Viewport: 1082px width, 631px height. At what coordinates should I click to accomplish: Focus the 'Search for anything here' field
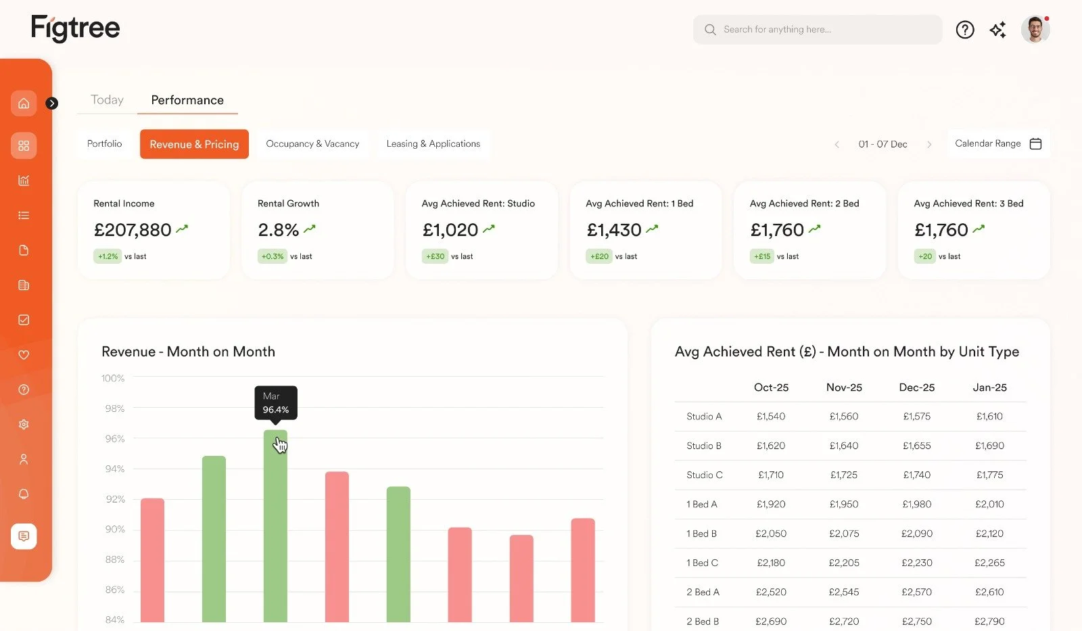818,30
